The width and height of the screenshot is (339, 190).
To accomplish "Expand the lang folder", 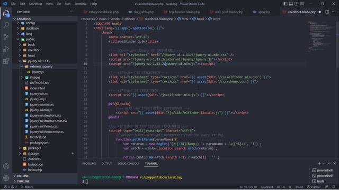I will click(29, 34).
